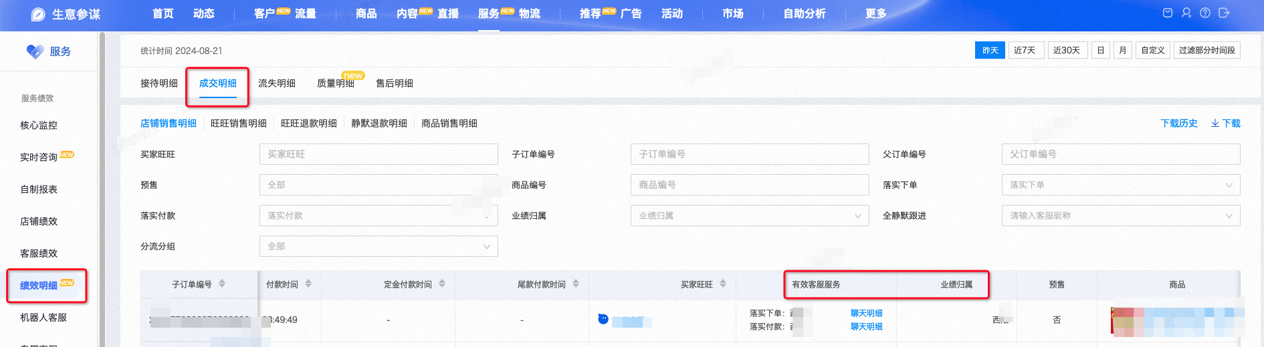The image size is (1264, 347).
Task: Open 聊天明细 link for 落实下单
Action: (867, 313)
